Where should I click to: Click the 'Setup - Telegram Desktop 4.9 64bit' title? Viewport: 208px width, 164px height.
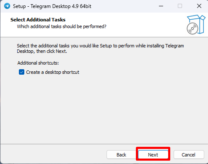coord(52,6)
